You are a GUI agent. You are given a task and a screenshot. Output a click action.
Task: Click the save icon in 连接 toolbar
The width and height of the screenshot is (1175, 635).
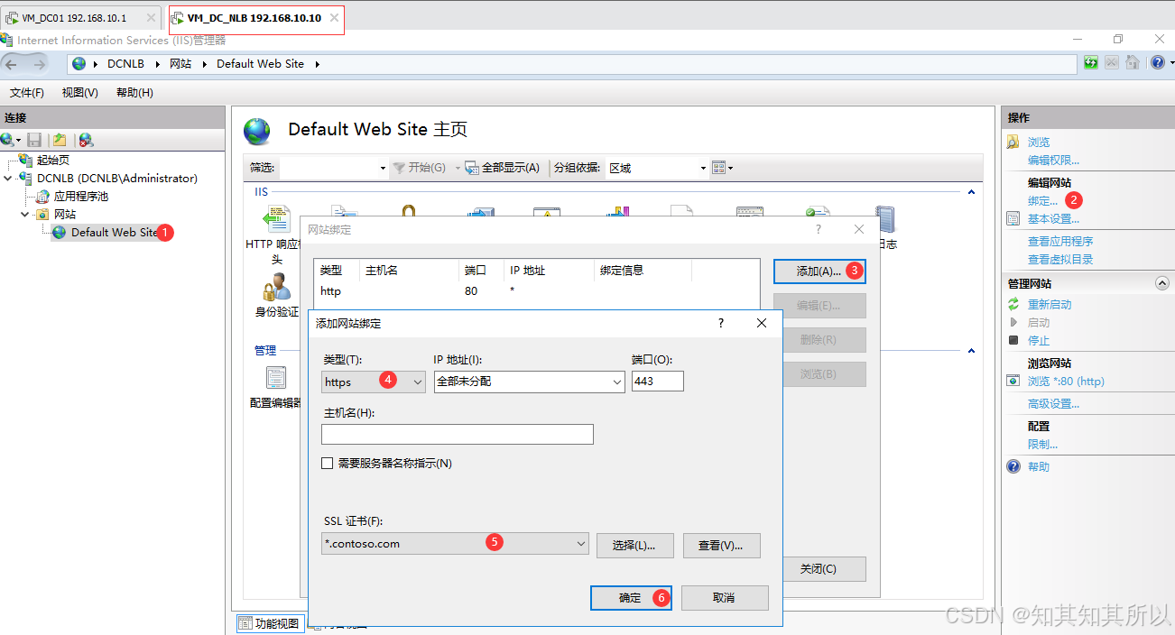(34, 140)
